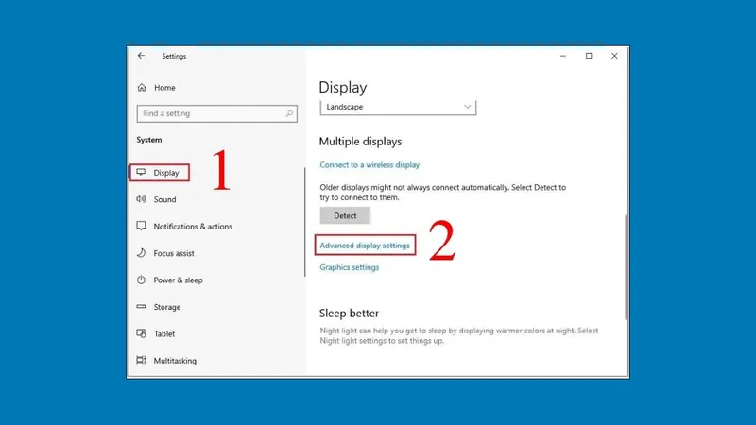Click the sidebar scrollbar
The image size is (756, 425).
click(304, 222)
